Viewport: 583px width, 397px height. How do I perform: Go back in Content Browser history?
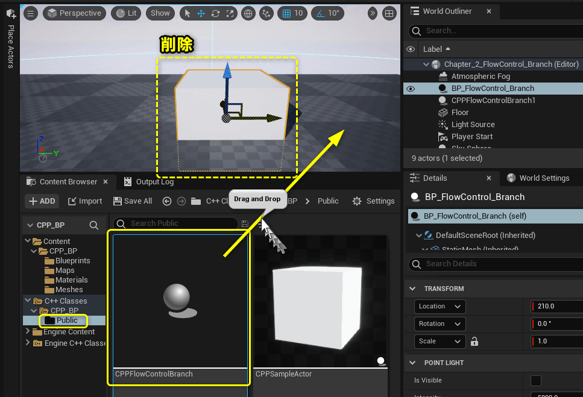[x=167, y=201]
